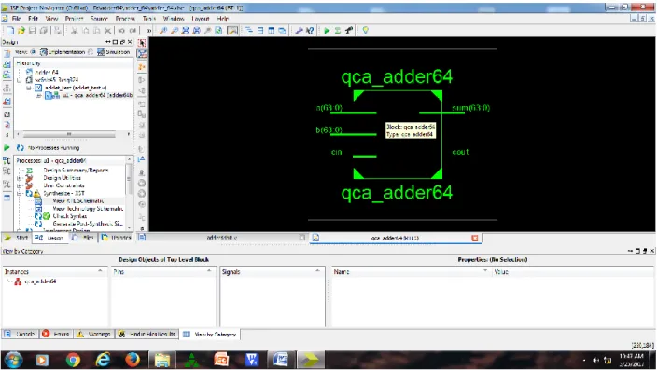Click the zoom to full view icon
This screenshot has height=370, width=658.
coord(185,30)
